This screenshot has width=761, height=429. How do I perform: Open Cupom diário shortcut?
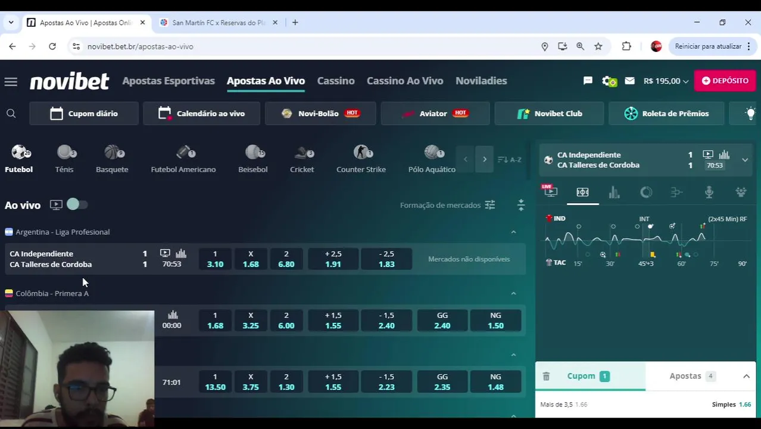pyautogui.click(x=84, y=113)
